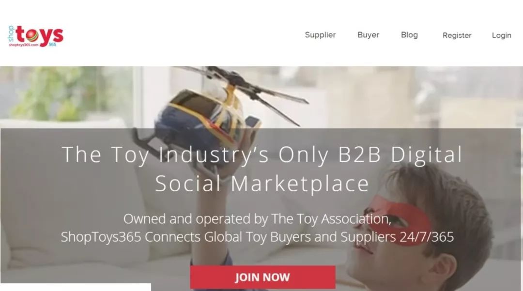
Task: Open the Buyer menu item
Action: (368, 35)
